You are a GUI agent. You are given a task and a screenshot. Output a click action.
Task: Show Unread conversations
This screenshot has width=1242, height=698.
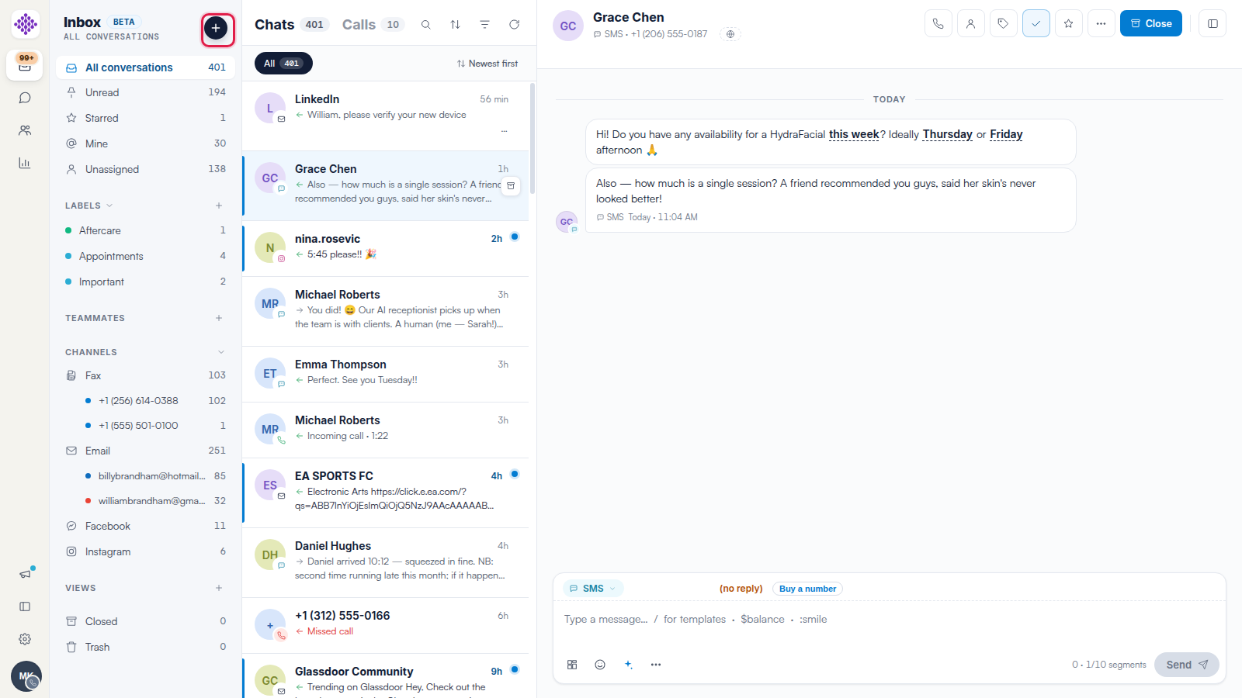tap(145, 92)
